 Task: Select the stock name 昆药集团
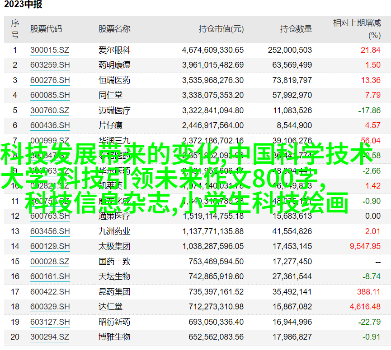(x=114, y=292)
